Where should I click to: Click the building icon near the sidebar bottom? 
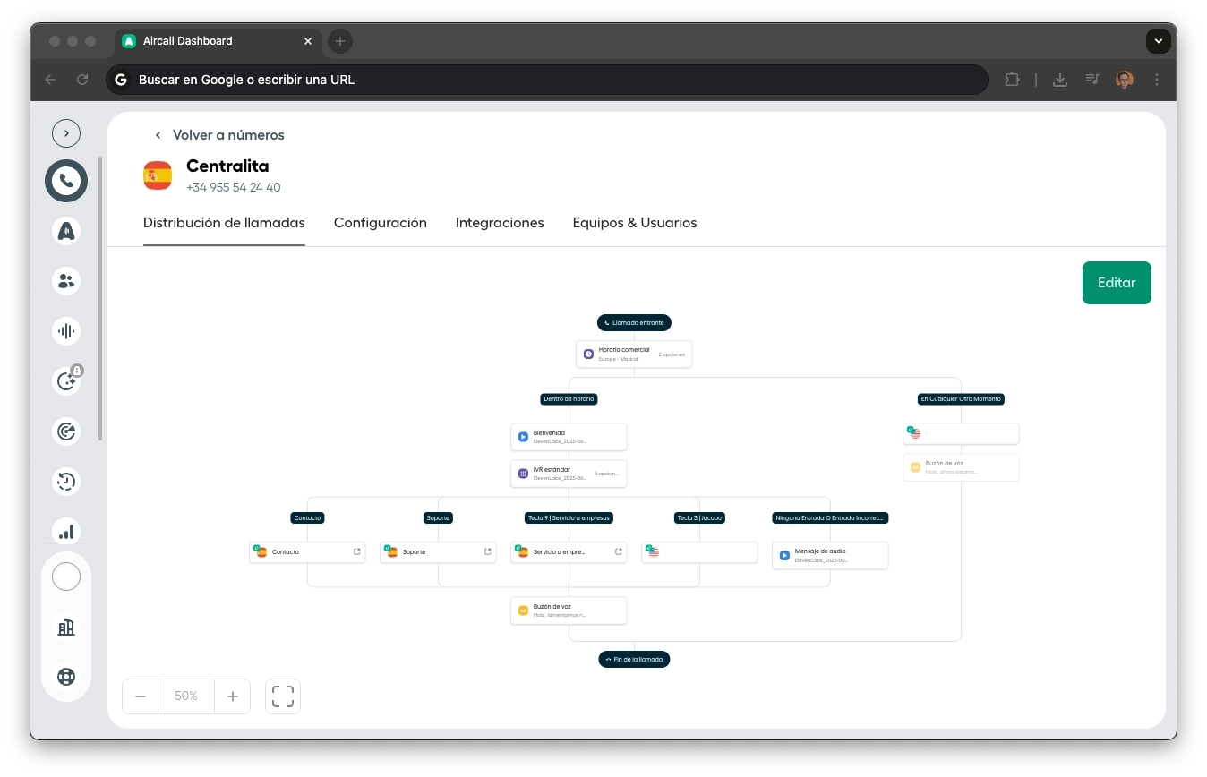pyautogui.click(x=65, y=627)
